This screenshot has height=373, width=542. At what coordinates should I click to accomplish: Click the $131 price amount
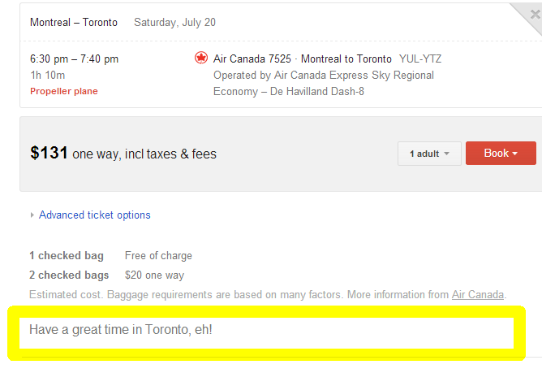(49, 153)
